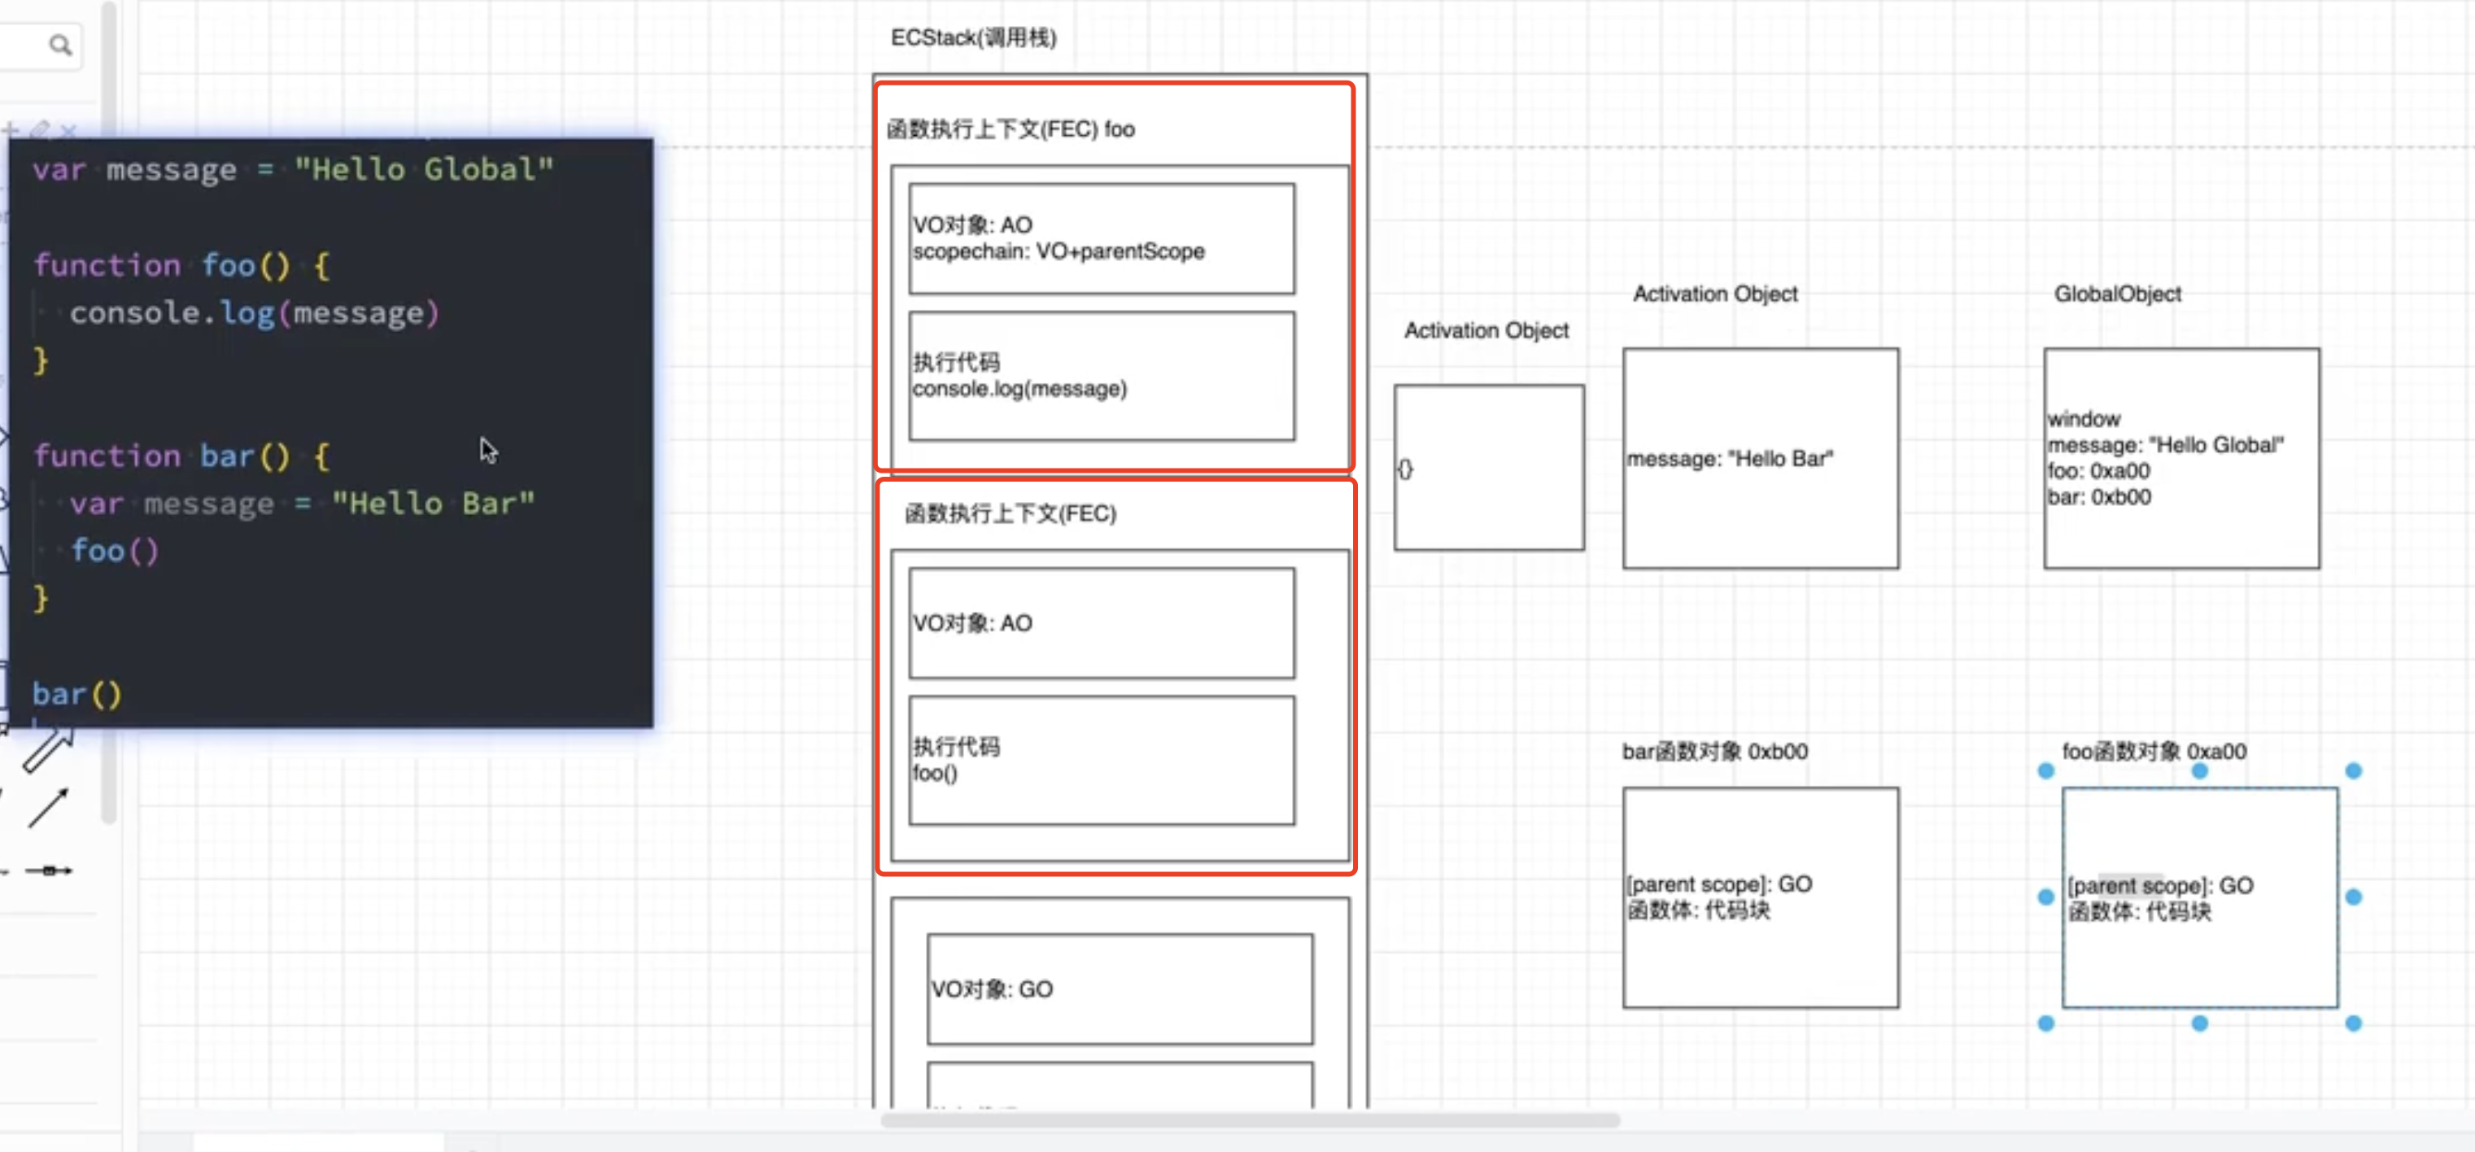Select the block arrow shape in sidebar
Screen dimensions: 2475x1152
(48, 749)
